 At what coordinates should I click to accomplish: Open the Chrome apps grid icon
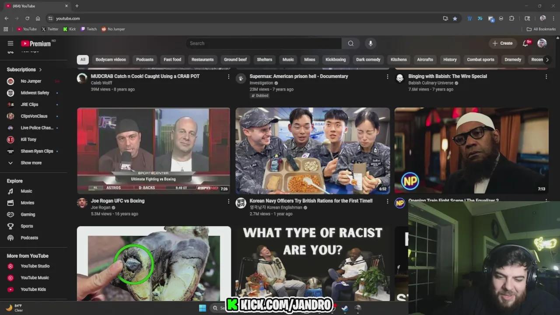(x=6, y=29)
